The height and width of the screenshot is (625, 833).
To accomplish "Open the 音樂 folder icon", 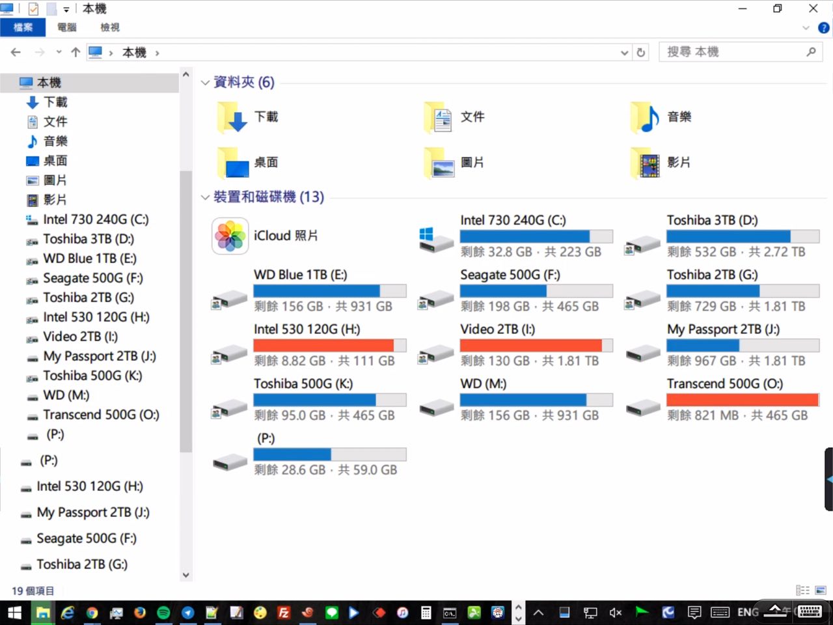I will click(645, 117).
